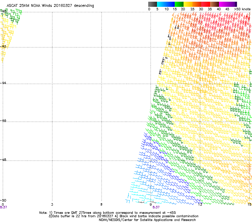This screenshot has height=222, width=252.
Task: Click the "10" legend scale label
Action: (167, 9)
